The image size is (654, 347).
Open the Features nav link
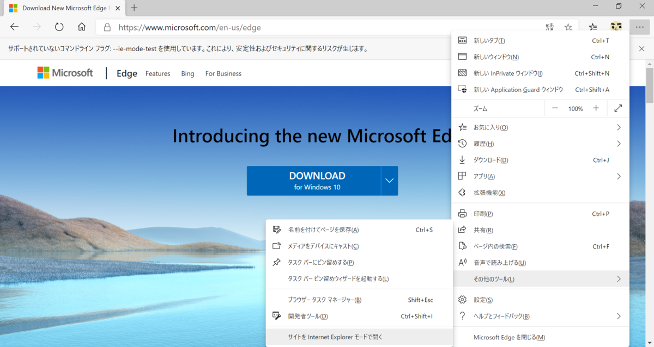pyautogui.click(x=158, y=73)
